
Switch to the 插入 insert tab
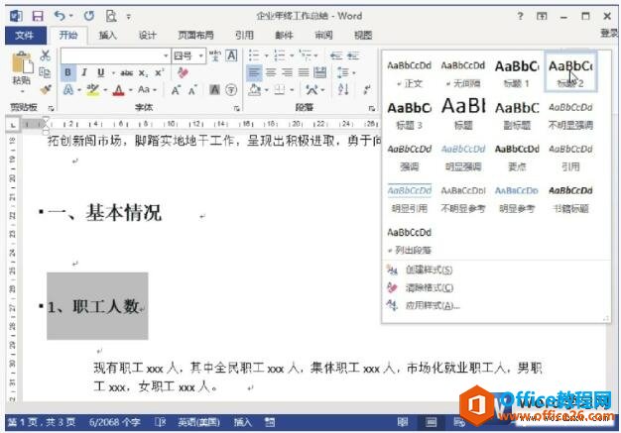(x=108, y=36)
